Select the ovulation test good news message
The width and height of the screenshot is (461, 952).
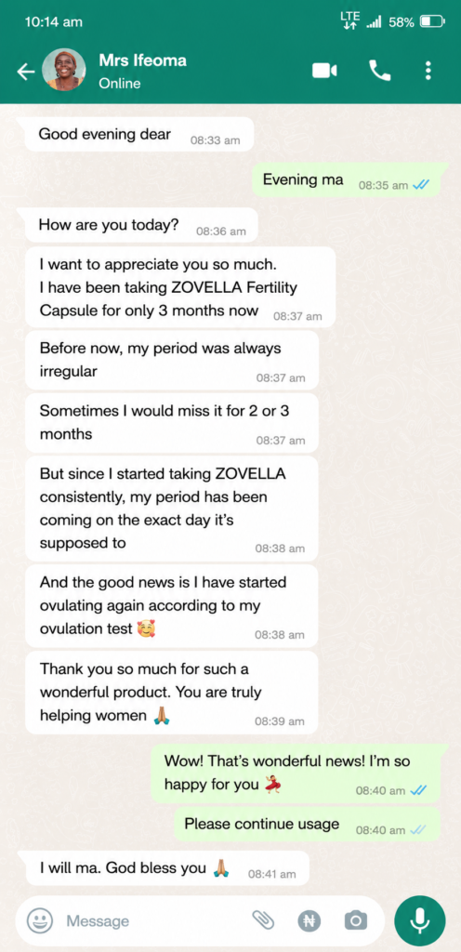coord(172,606)
